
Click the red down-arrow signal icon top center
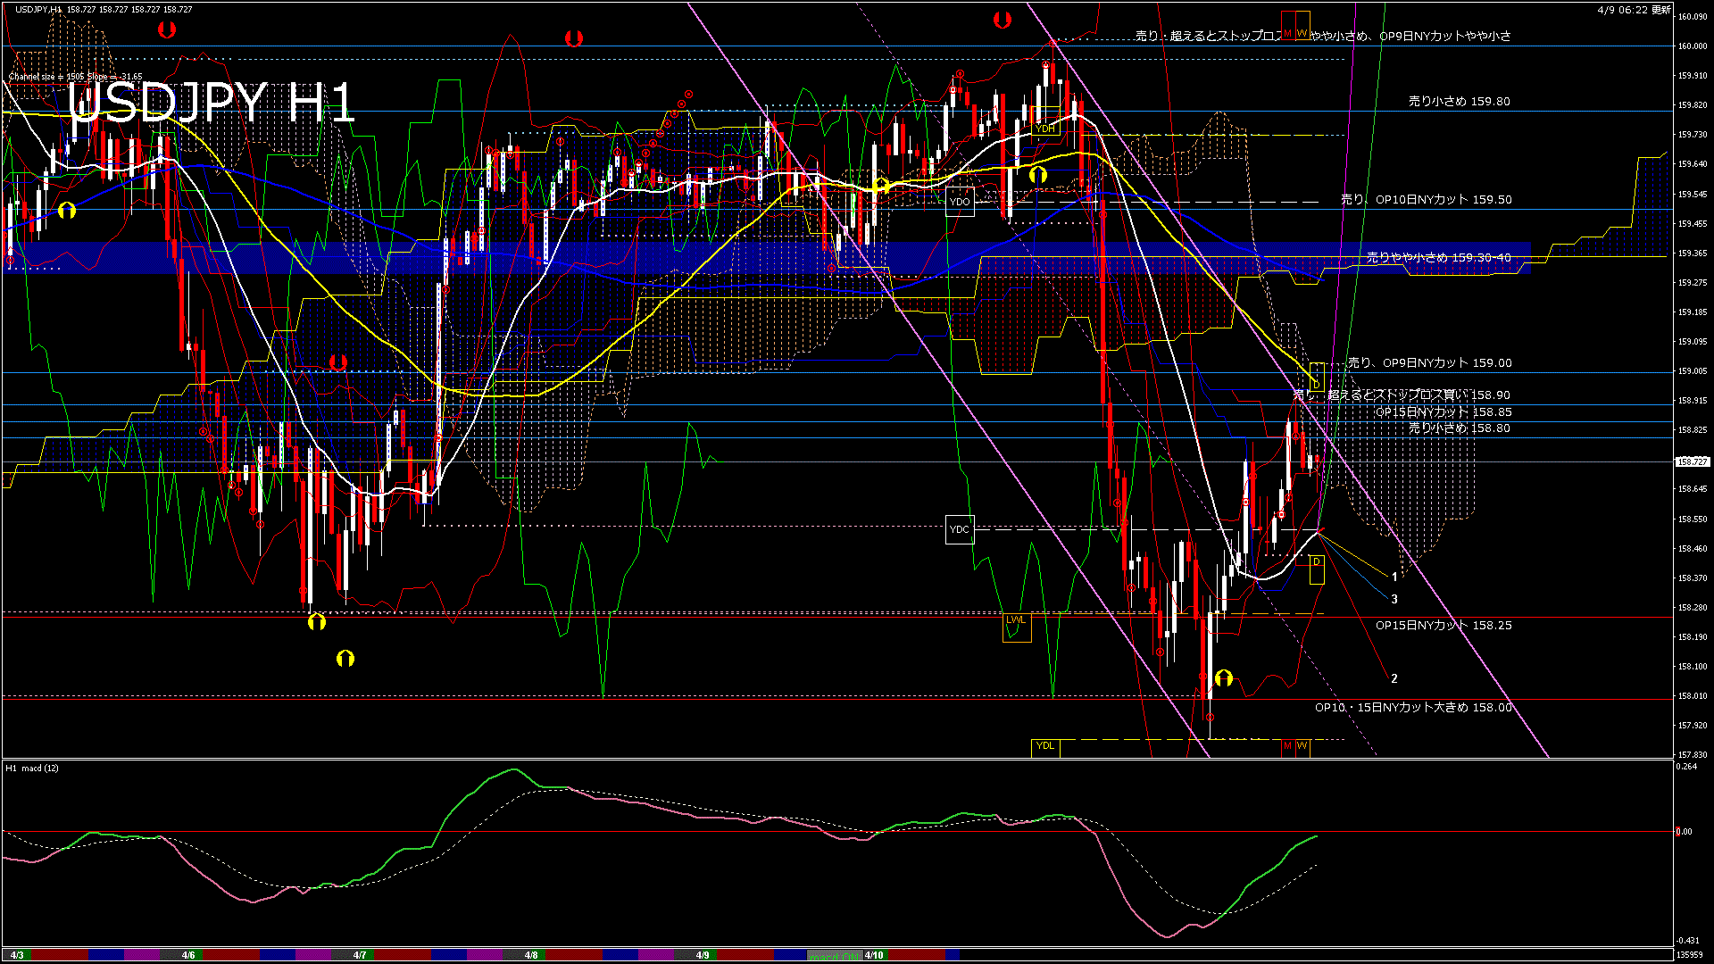coord(572,37)
